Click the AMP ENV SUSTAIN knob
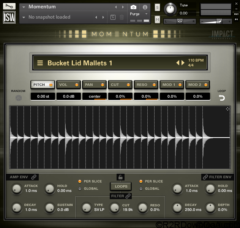This screenshot has height=228, width=240. click(x=50, y=207)
